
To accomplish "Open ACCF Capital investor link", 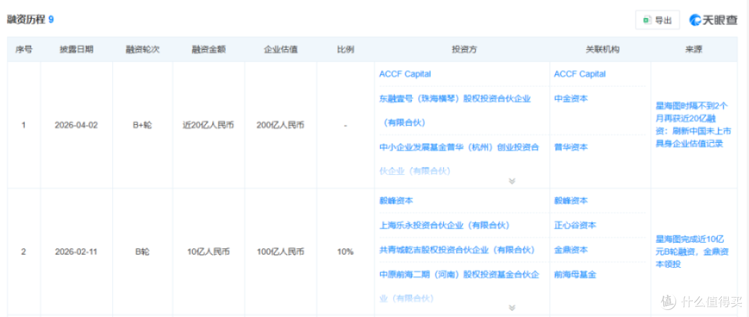I will point(404,74).
